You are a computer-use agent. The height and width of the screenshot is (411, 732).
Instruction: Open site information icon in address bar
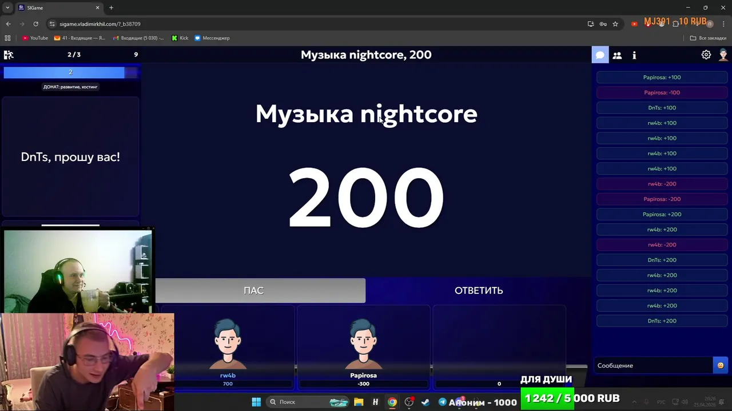[52, 24]
